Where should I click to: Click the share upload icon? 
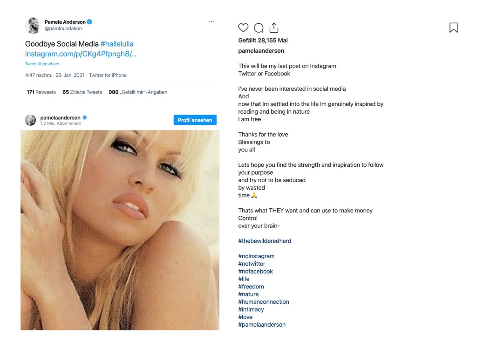[x=274, y=28]
